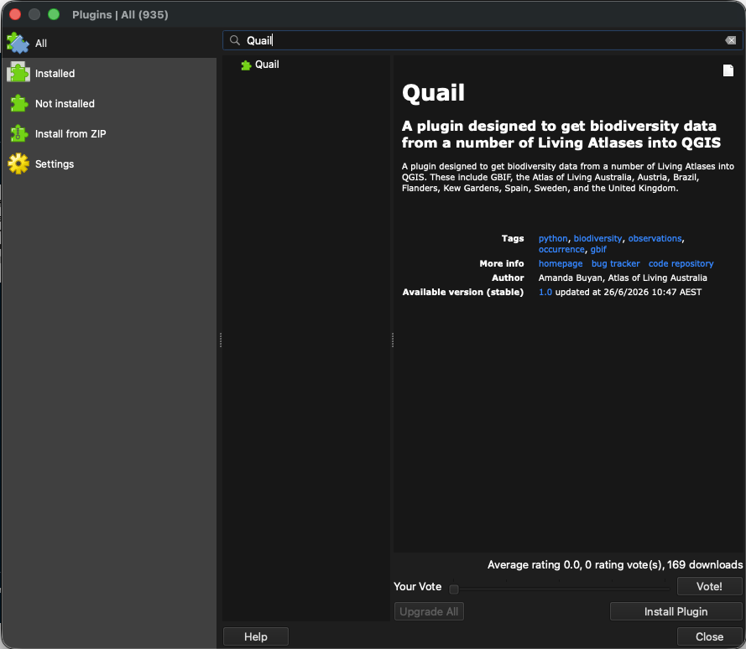This screenshot has width=746, height=649.
Task: Click the biodiversity tag link
Action: point(597,238)
